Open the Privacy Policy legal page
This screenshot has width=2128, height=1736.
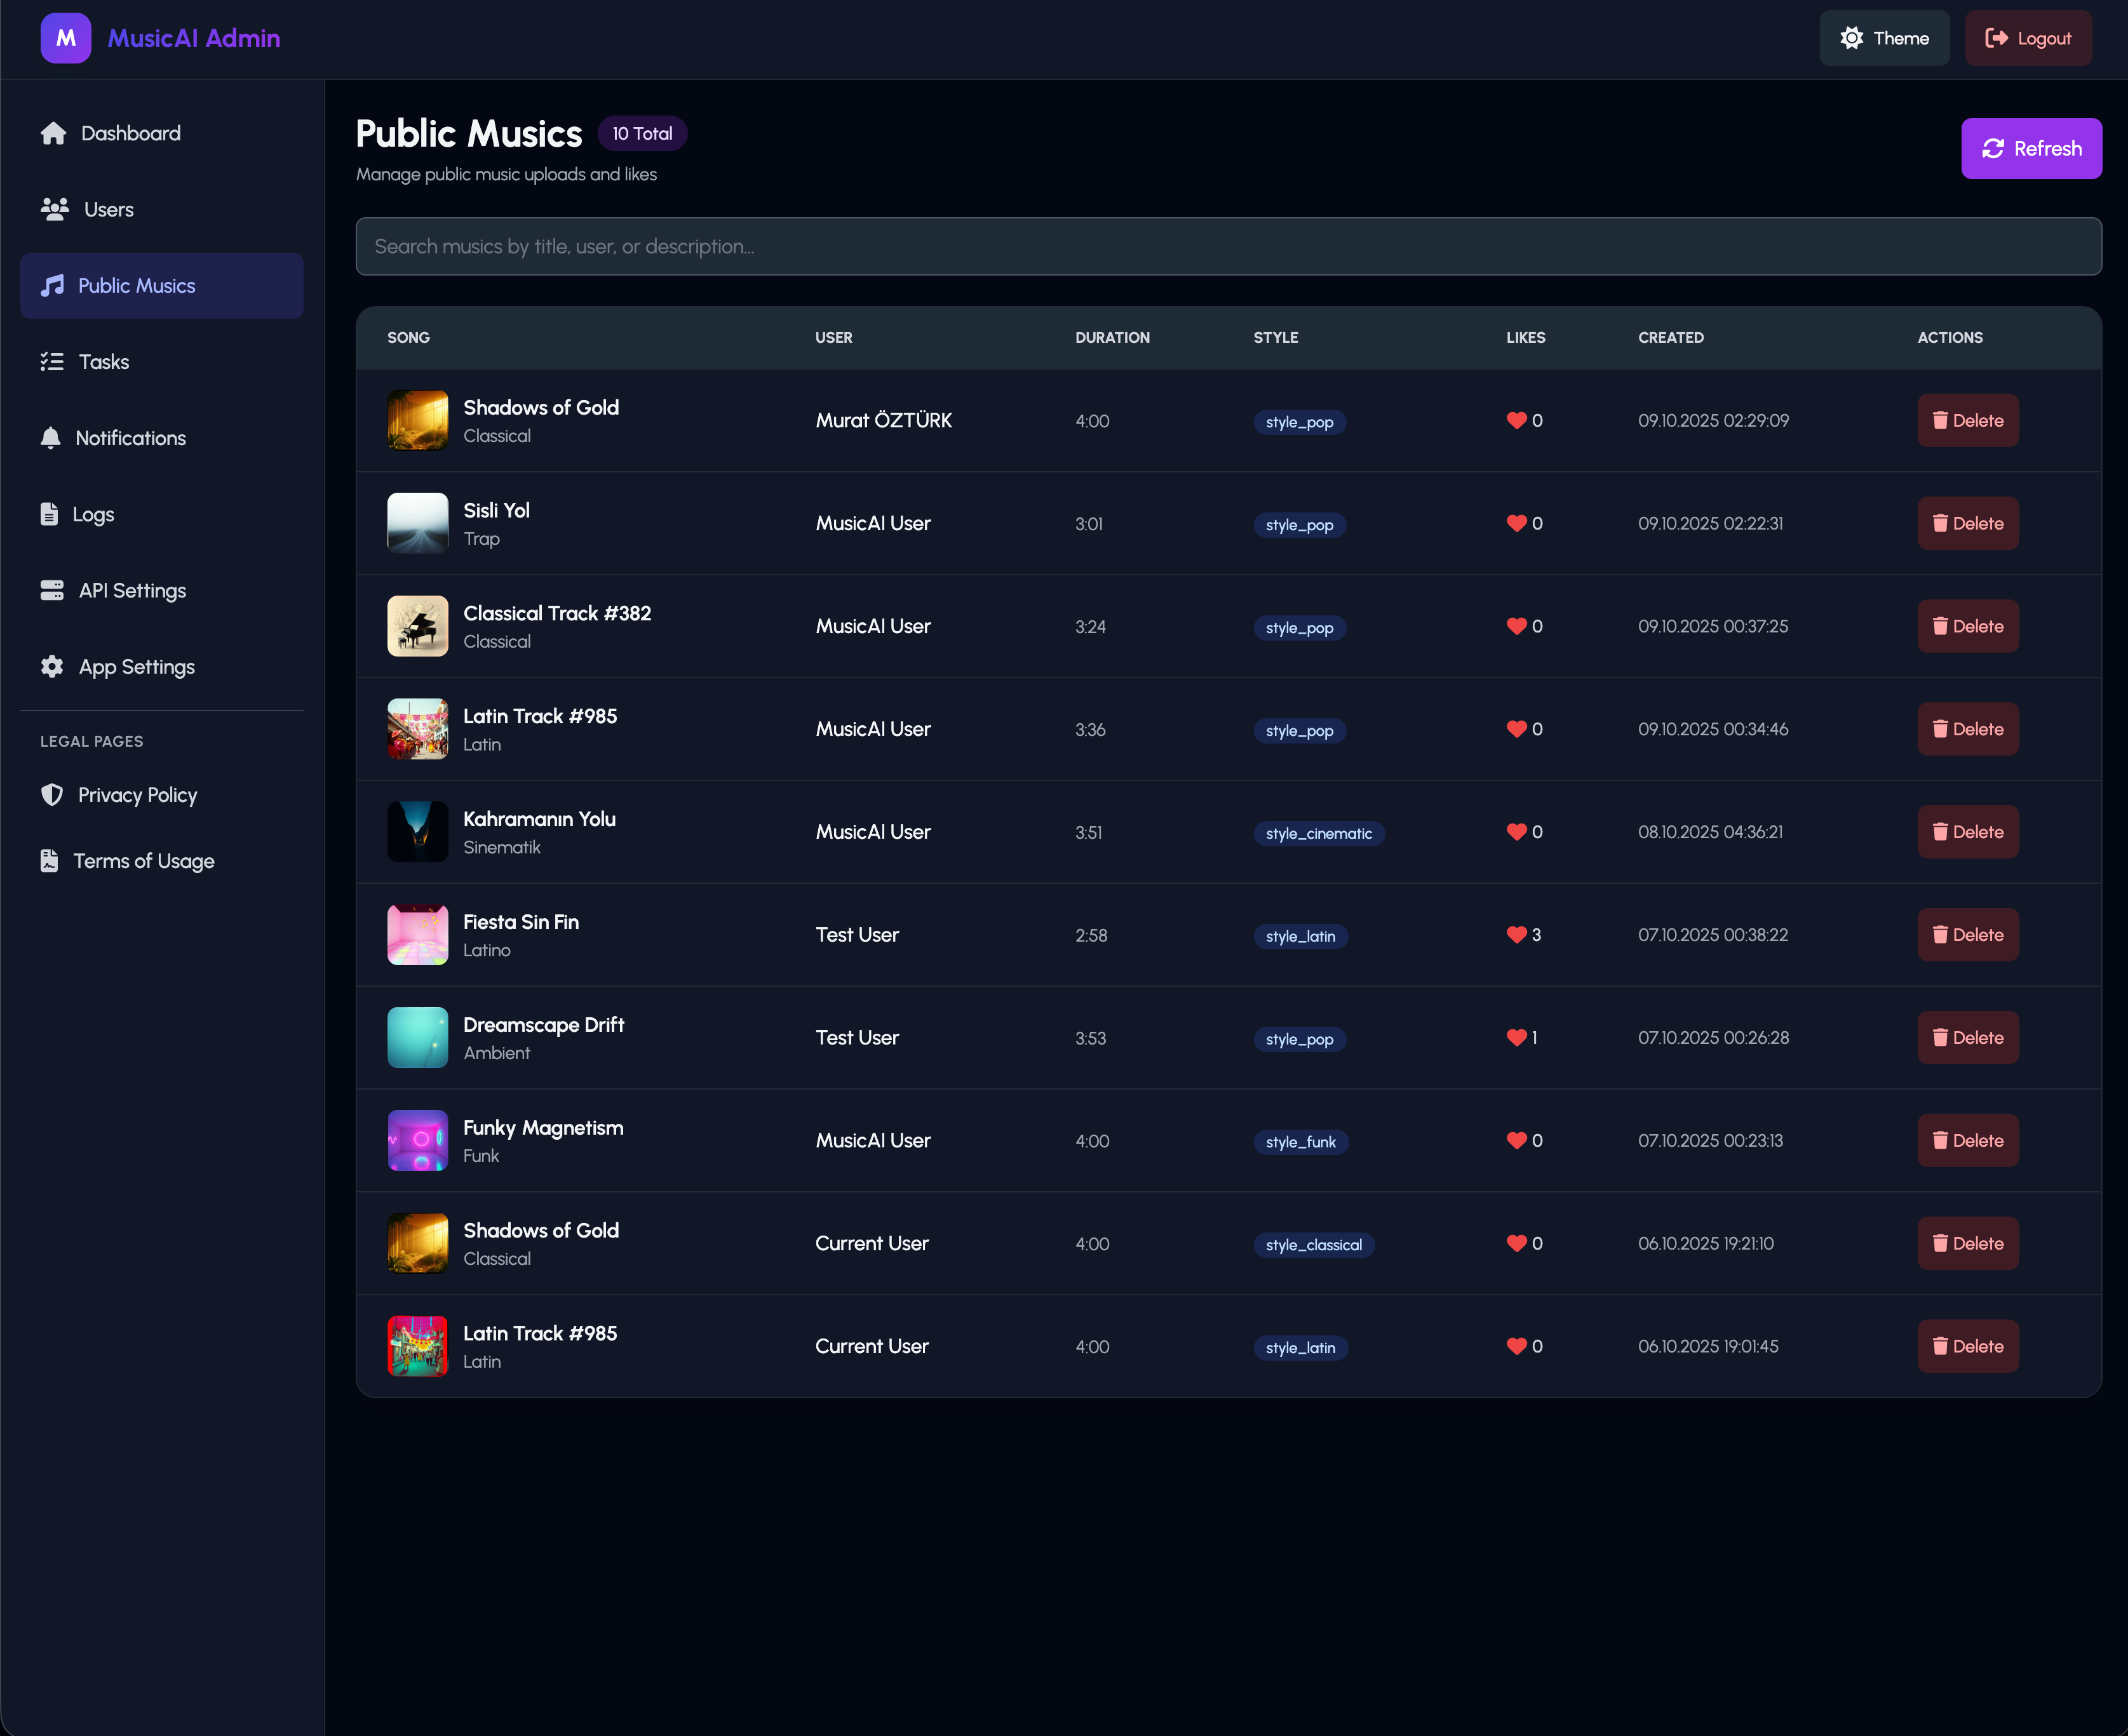coord(162,795)
